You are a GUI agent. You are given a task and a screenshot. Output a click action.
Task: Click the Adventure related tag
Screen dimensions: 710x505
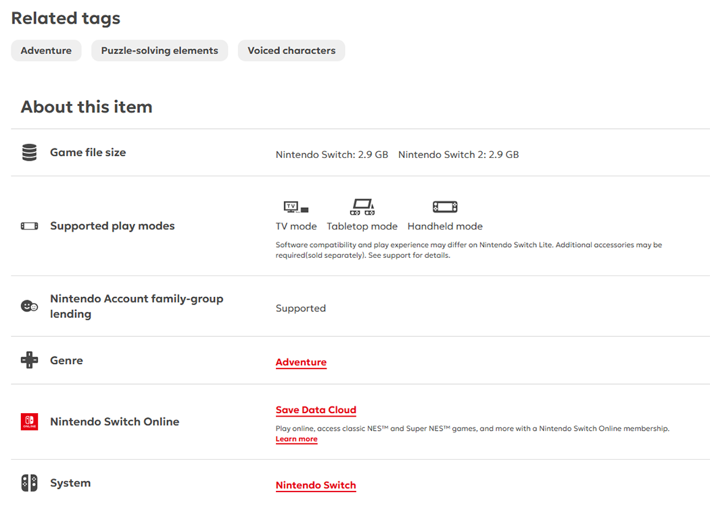pos(46,51)
